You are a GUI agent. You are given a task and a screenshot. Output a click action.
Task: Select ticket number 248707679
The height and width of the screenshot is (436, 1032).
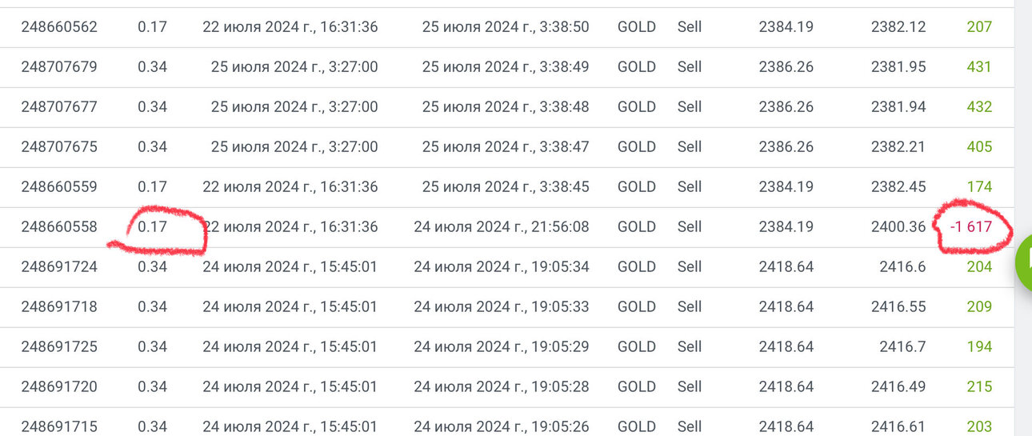coord(59,66)
